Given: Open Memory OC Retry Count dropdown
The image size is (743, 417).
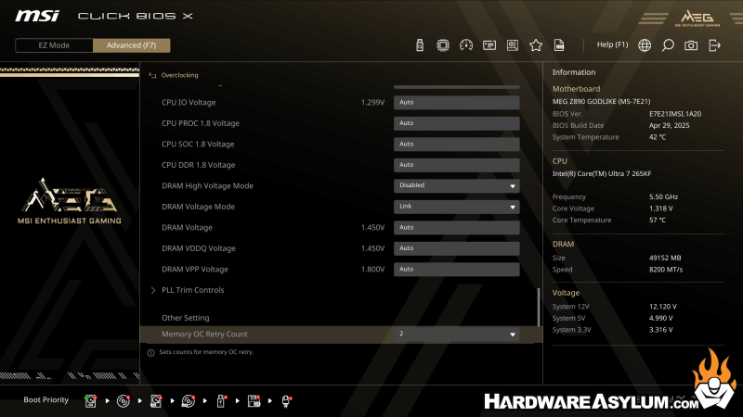Looking at the screenshot, I should pos(456,335).
